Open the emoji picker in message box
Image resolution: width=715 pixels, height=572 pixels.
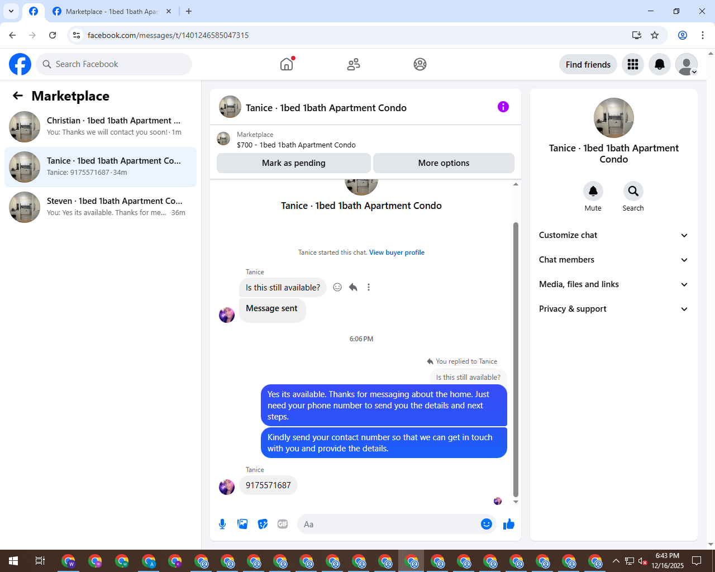487,524
